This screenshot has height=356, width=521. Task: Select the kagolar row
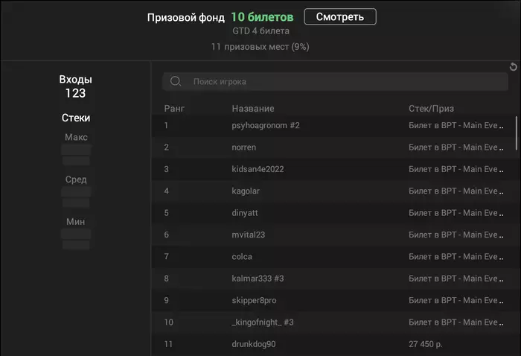246,191
